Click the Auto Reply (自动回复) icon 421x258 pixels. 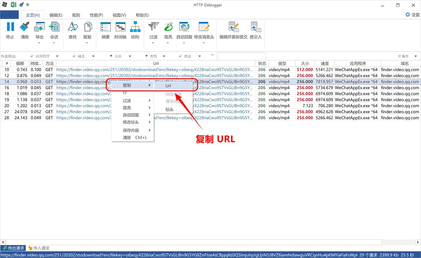click(184, 27)
